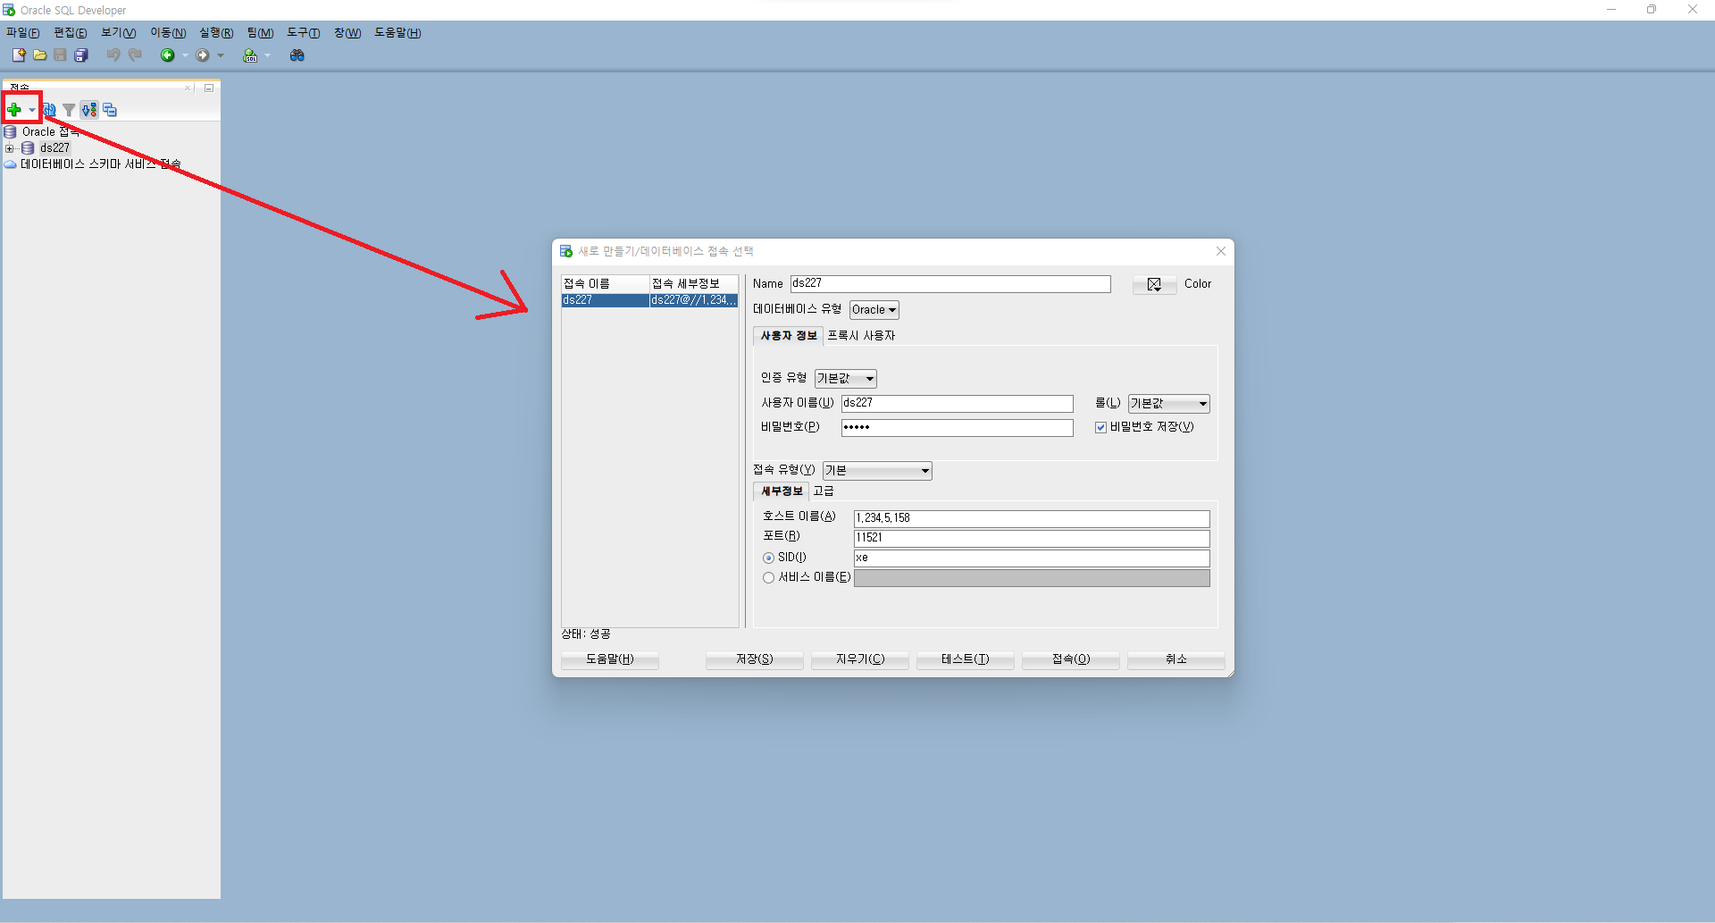Click the 접속(O) connect button
Viewport: 1715px width, 923px height.
1071,659
